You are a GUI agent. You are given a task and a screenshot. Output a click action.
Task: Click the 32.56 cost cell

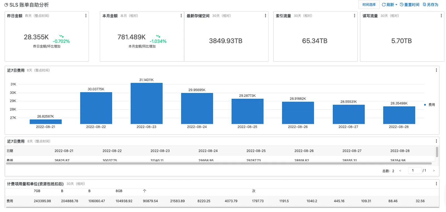coord(420,201)
